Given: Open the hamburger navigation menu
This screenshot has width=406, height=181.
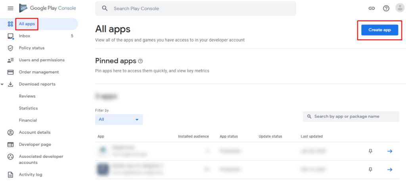Looking at the screenshot, I should coord(10,8).
